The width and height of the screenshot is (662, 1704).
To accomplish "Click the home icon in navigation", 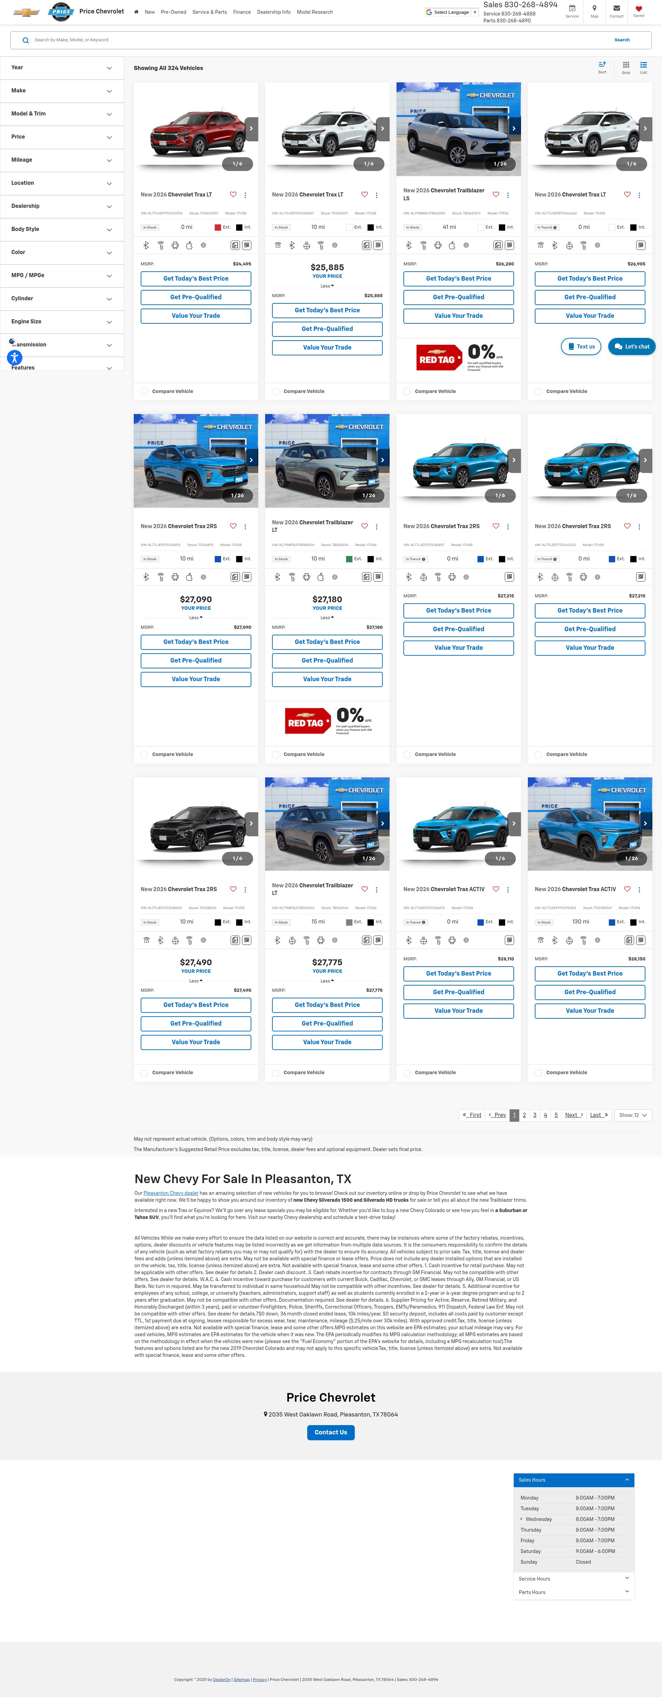I will 136,12.
